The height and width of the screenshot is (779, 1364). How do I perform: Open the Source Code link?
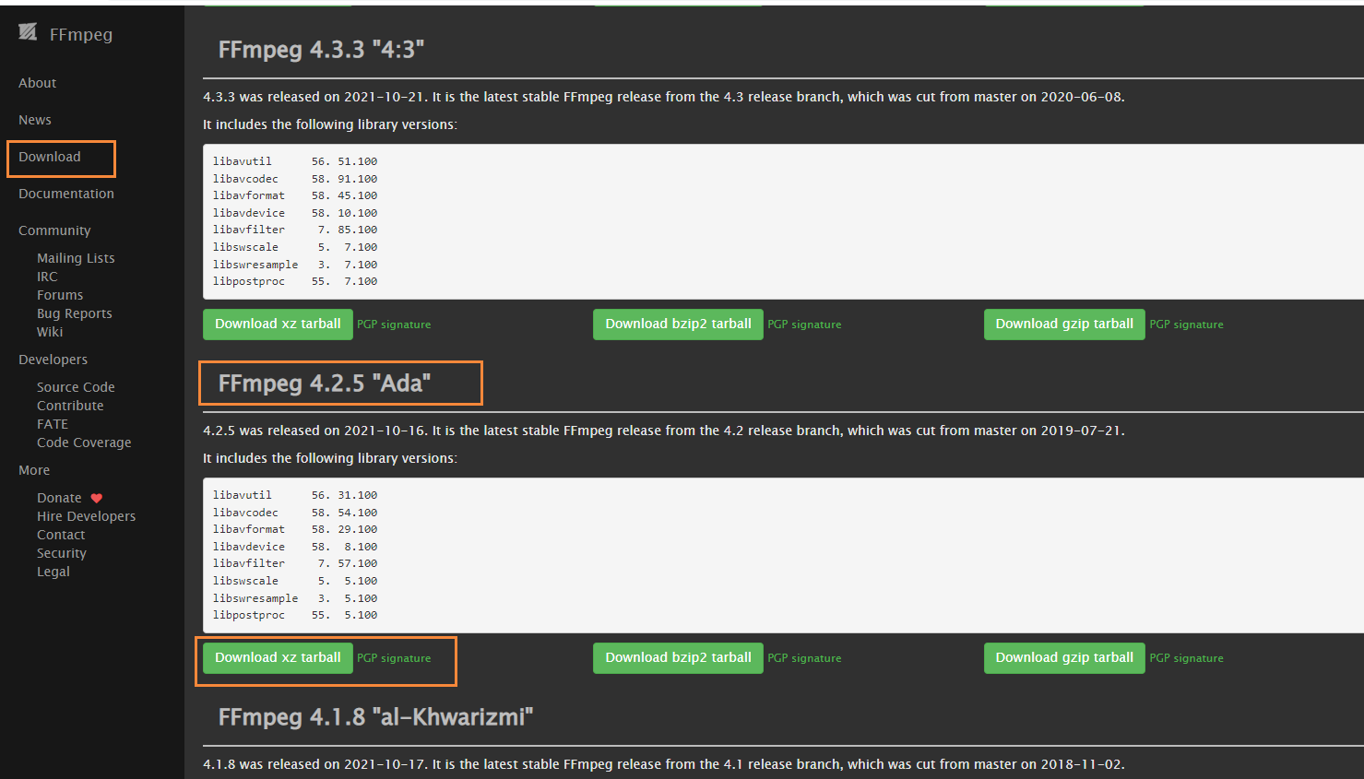[76, 387]
